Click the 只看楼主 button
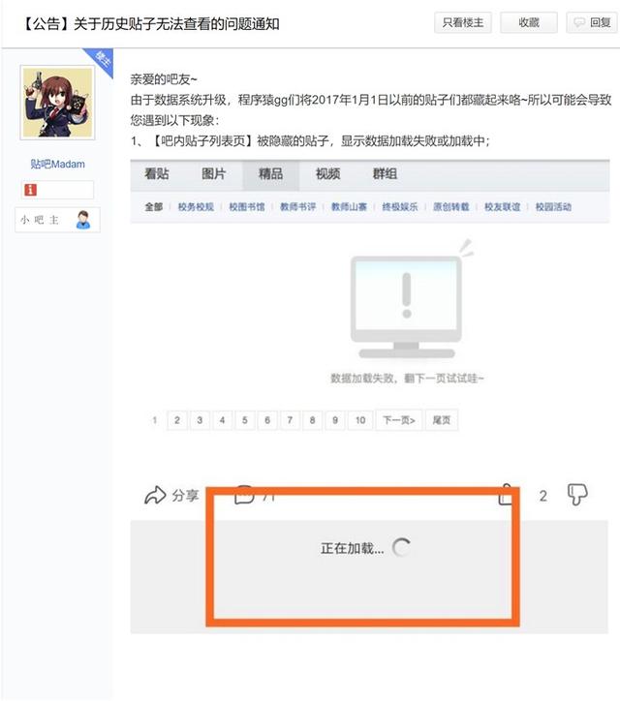The width and height of the screenshot is (620, 701). tap(462, 22)
